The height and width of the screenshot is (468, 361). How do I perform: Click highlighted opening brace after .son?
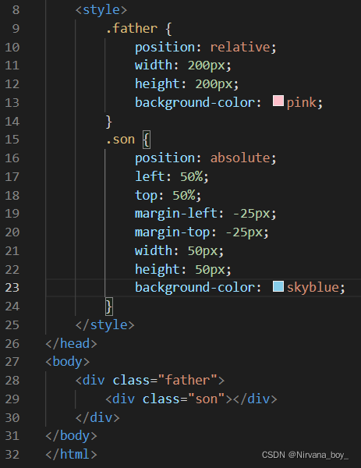click(146, 140)
